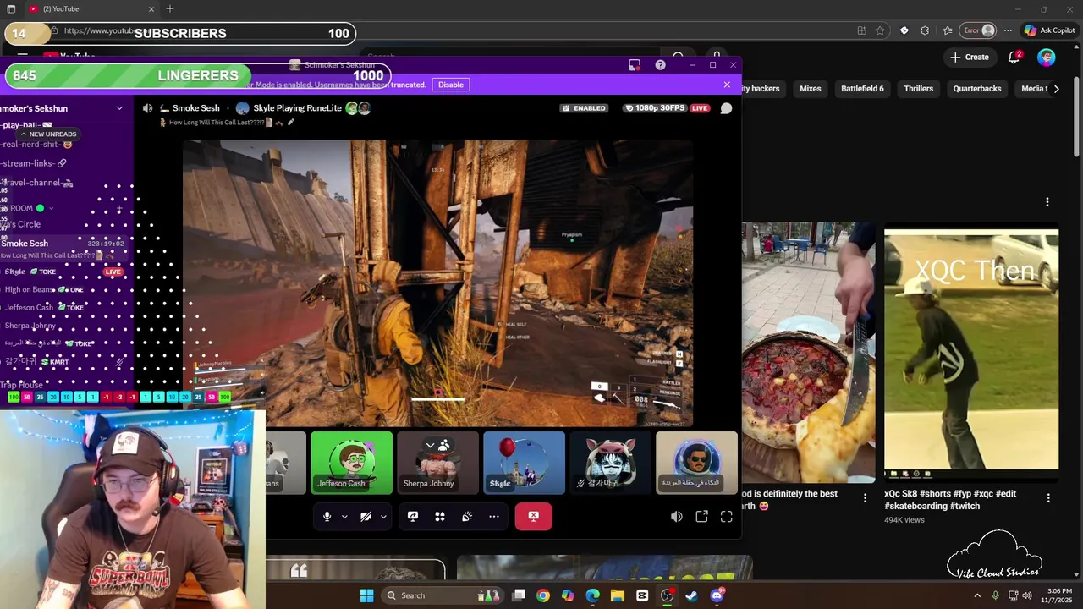The height and width of the screenshot is (609, 1083).
Task: Click YouTube Create button
Action: pos(969,58)
